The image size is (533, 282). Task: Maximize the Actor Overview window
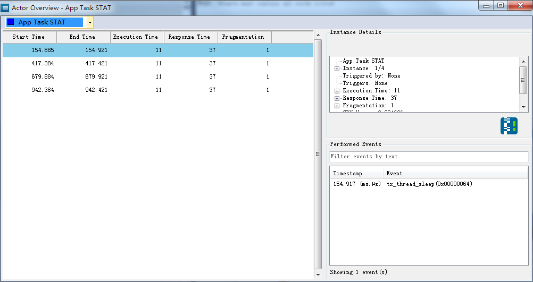point(501,5)
